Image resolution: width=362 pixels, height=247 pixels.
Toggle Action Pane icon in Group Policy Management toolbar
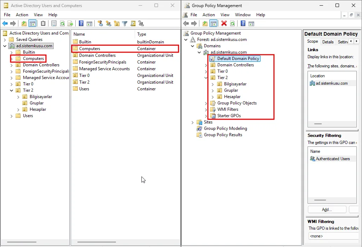251,24
